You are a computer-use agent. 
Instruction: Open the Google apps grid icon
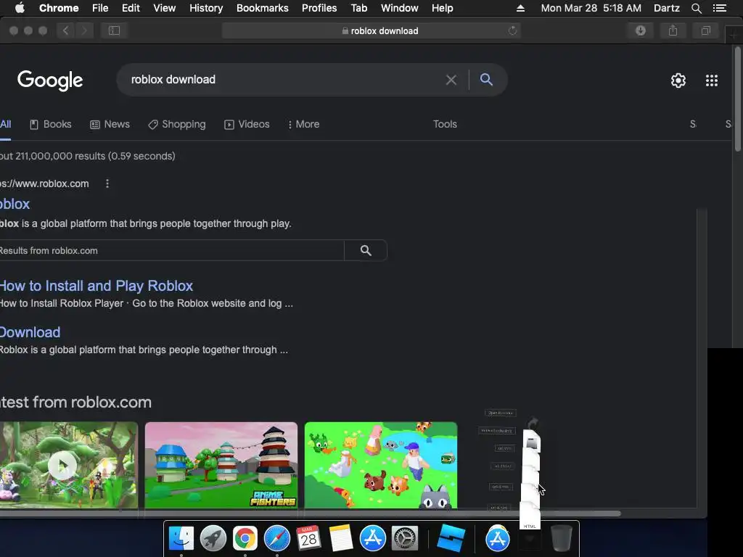tap(712, 81)
